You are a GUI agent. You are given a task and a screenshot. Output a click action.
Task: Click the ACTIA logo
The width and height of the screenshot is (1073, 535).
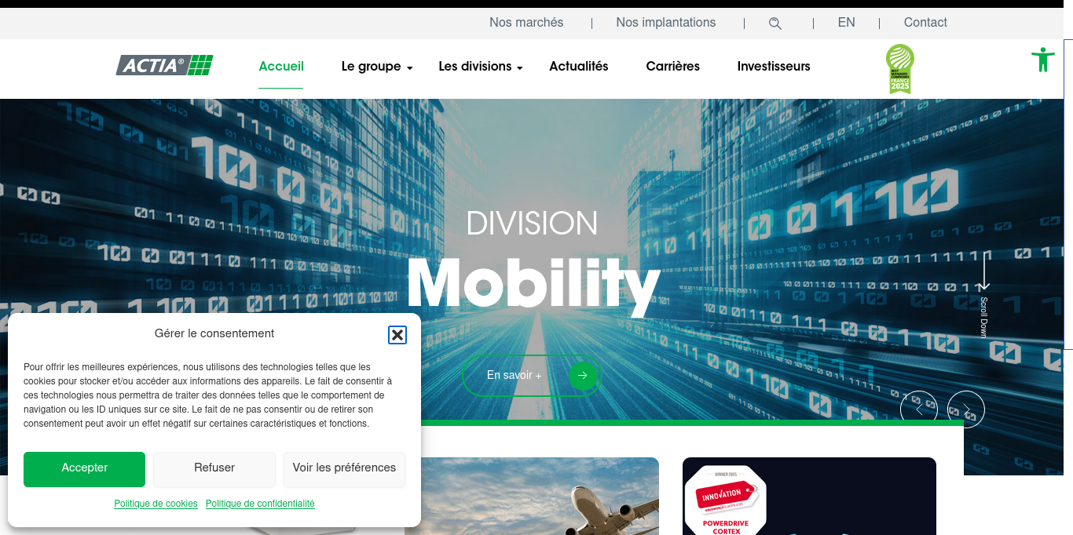tap(164, 65)
